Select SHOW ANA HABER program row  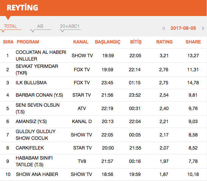pyautogui.click(x=37, y=174)
